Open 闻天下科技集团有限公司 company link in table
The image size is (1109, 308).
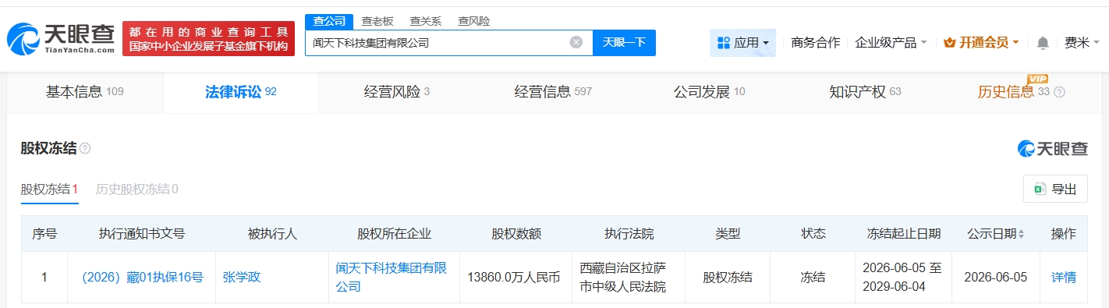(391, 277)
